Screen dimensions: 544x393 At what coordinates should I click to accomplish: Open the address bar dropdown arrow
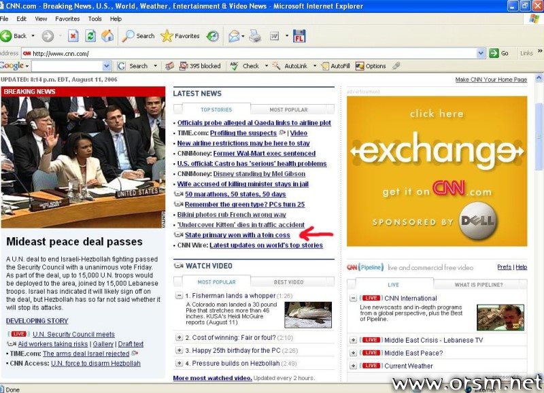click(x=481, y=53)
